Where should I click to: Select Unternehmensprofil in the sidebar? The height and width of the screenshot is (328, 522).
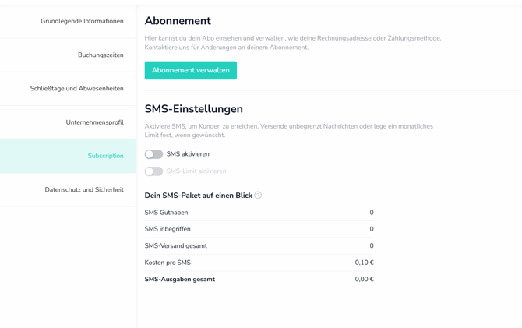94,122
